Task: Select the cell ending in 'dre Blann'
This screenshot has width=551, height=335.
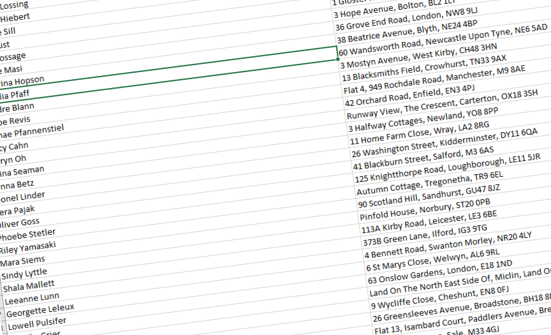Action: pyautogui.click(x=17, y=108)
